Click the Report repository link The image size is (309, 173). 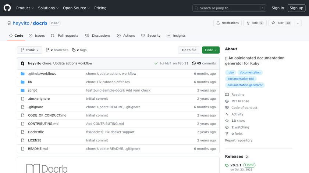[x=239, y=140]
